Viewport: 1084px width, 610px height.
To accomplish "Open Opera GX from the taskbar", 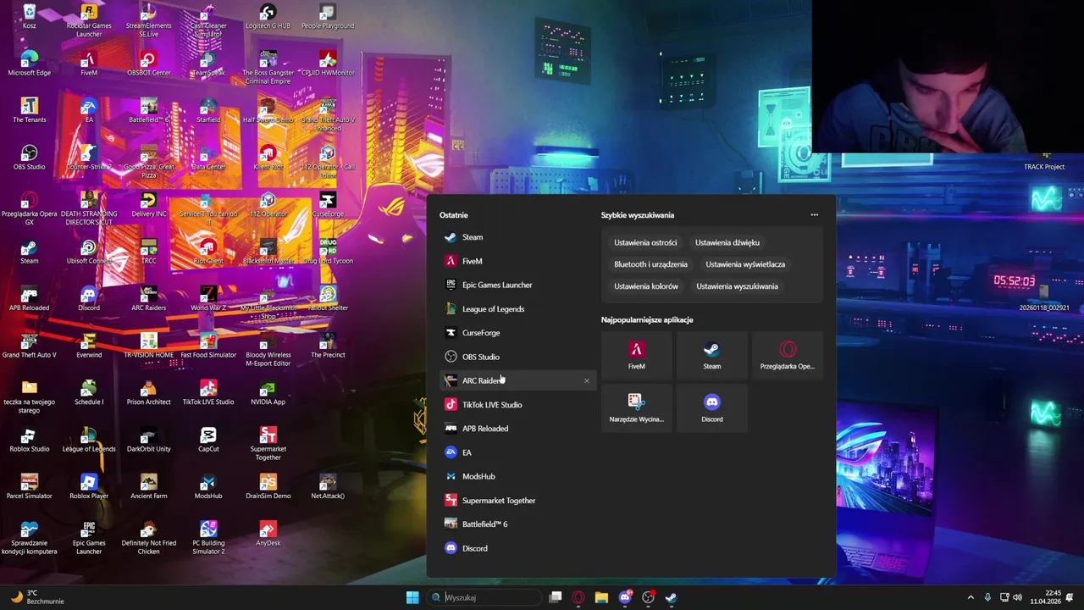I will [578, 597].
